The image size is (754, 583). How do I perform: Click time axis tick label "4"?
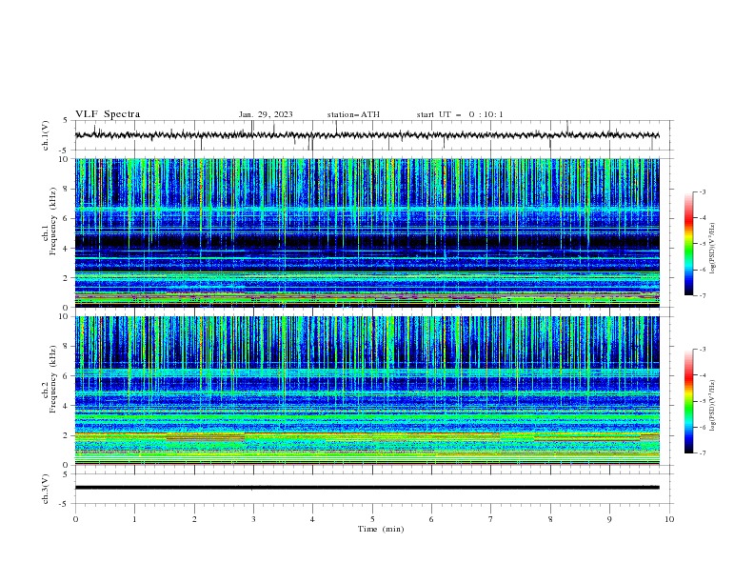(x=312, y=519)
